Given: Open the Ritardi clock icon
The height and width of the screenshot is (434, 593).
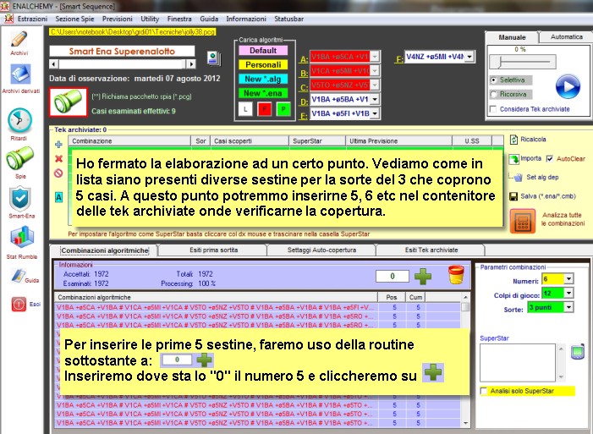Looking at the screenshot, I should pos(19,120).
